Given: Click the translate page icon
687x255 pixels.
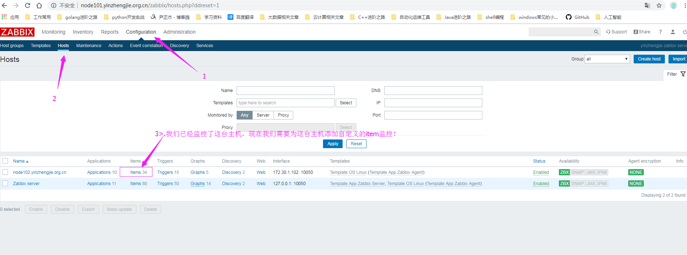Looking at the screenshot, I should coord(647,5).
